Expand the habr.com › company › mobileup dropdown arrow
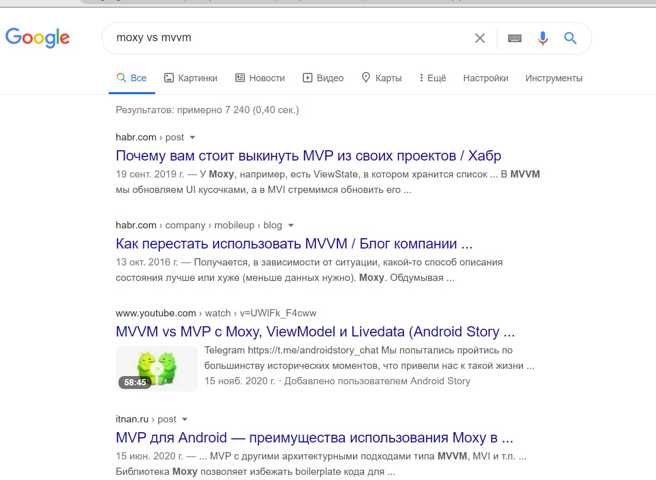Viewport: 656px width, 480px height. (291, 226)
